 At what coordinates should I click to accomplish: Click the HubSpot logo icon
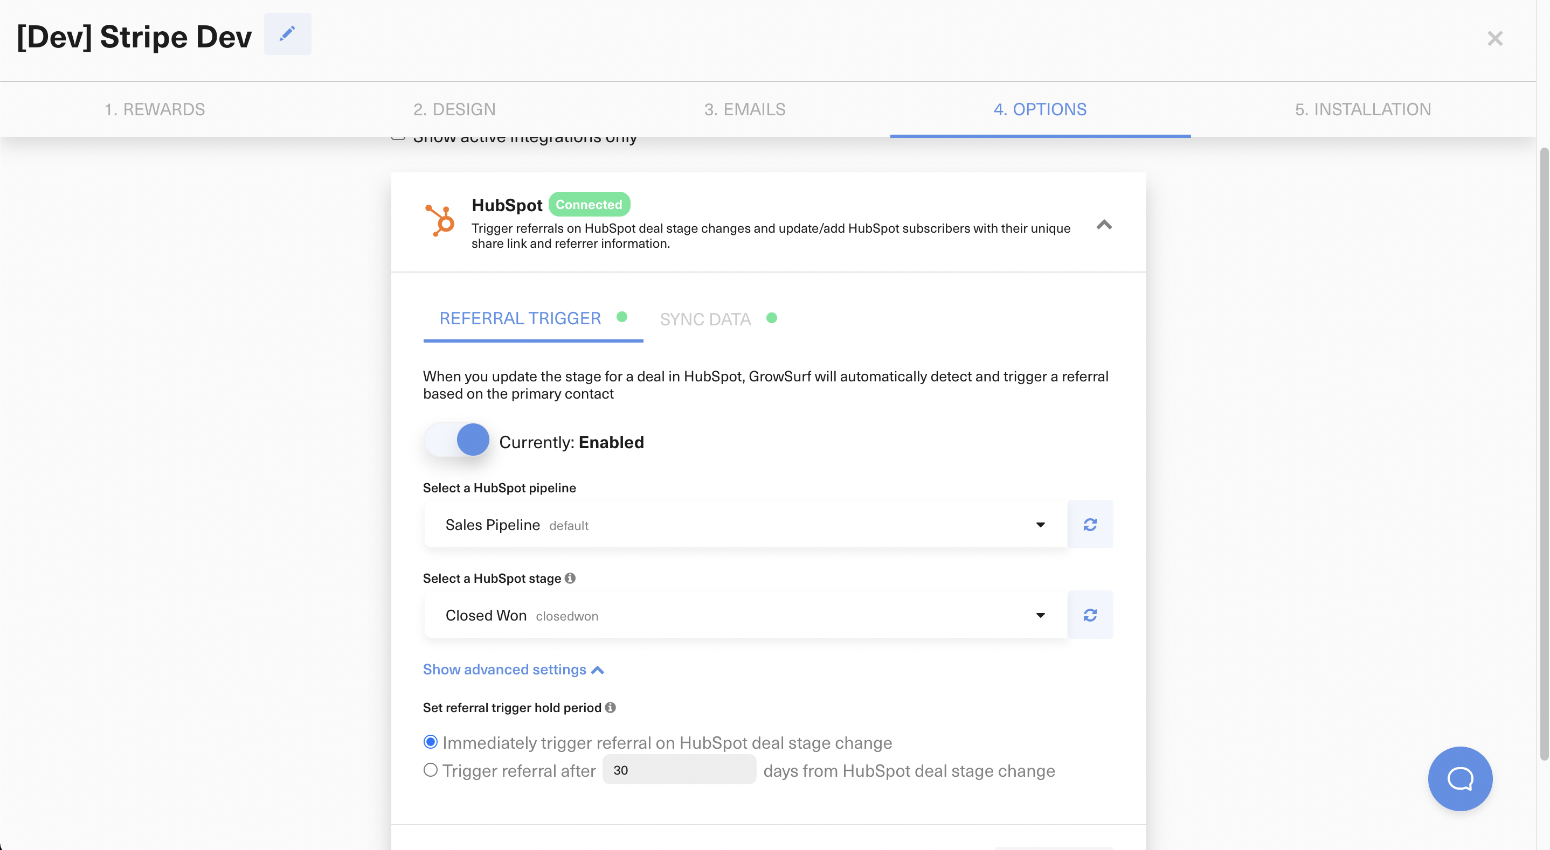439,221
